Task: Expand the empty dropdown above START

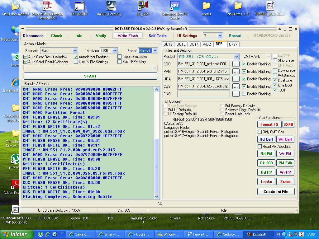Action: pos(155,68)
